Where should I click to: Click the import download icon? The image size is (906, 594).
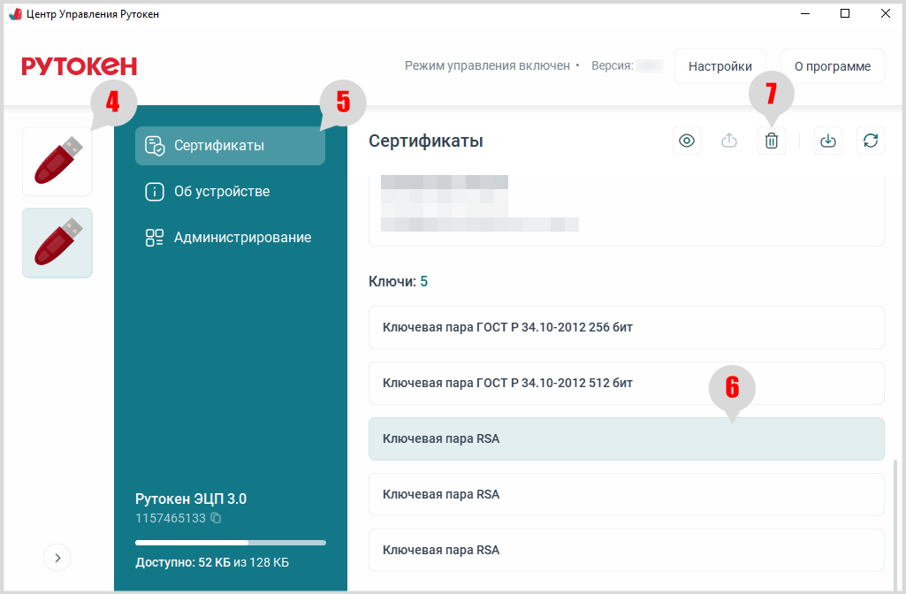(828, 141)
